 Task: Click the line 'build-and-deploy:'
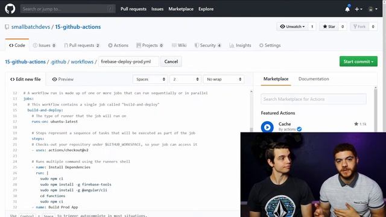(x=45, y=110)
